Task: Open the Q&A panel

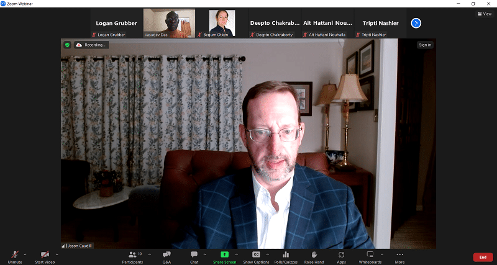Action: pyautogui.click(x=166, y=255)
